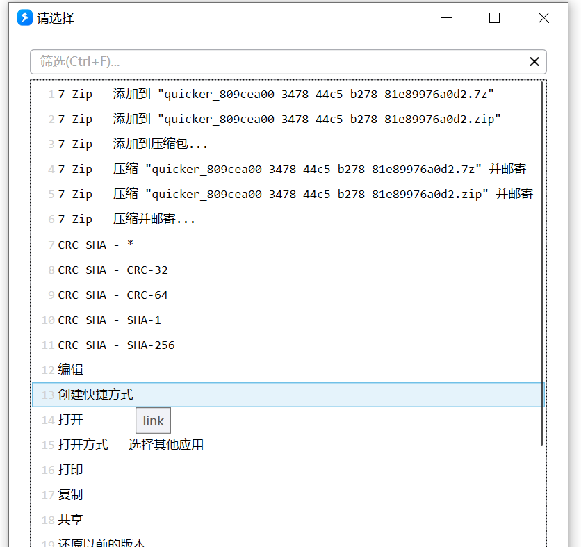Select 7-Zip compress .zip and email entry
Screen dimensions: 581x547
point(288,194)
